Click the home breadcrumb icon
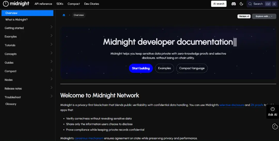Screen dimensions: 279x141 [64, 15]
